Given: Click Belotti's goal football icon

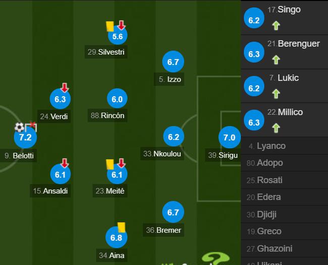Looking at the screenshot, I should (19, 127).
